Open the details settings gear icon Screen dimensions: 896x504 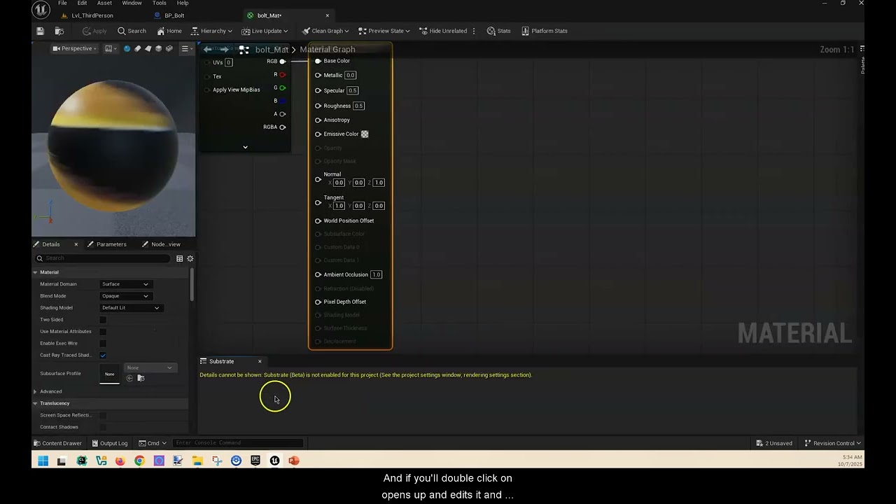(x=190, y=258)
